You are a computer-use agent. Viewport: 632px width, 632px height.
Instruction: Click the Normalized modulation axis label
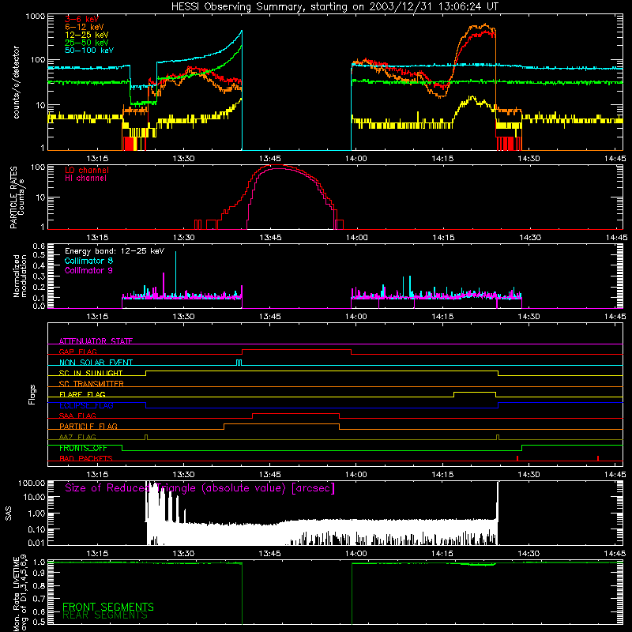pos(20,276)
